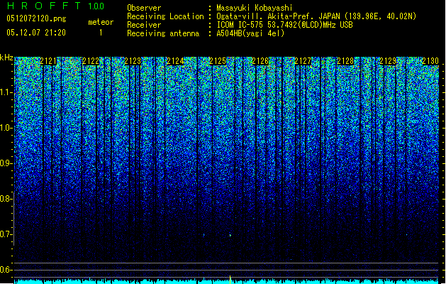446x284 pixels.
Task: Click the 2130 time marker
Action: [430, 61]
